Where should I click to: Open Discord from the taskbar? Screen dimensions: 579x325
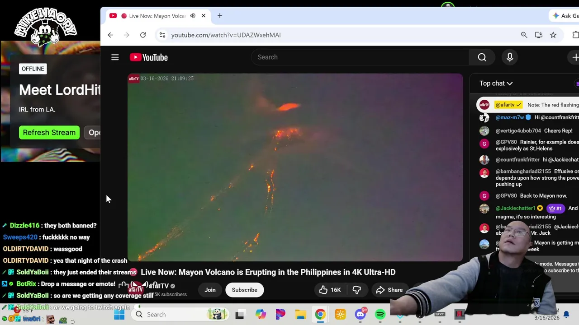pyautogui.click(x=360, y=314)
